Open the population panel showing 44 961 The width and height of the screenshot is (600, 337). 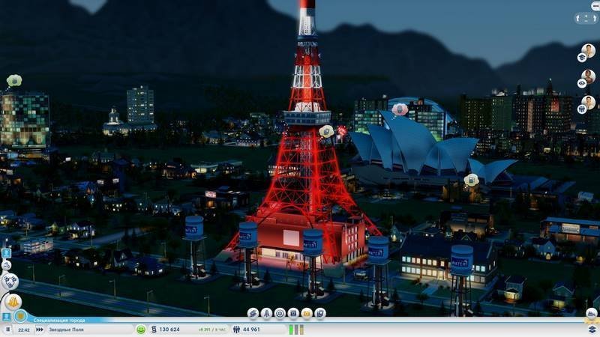click(246, 330)
